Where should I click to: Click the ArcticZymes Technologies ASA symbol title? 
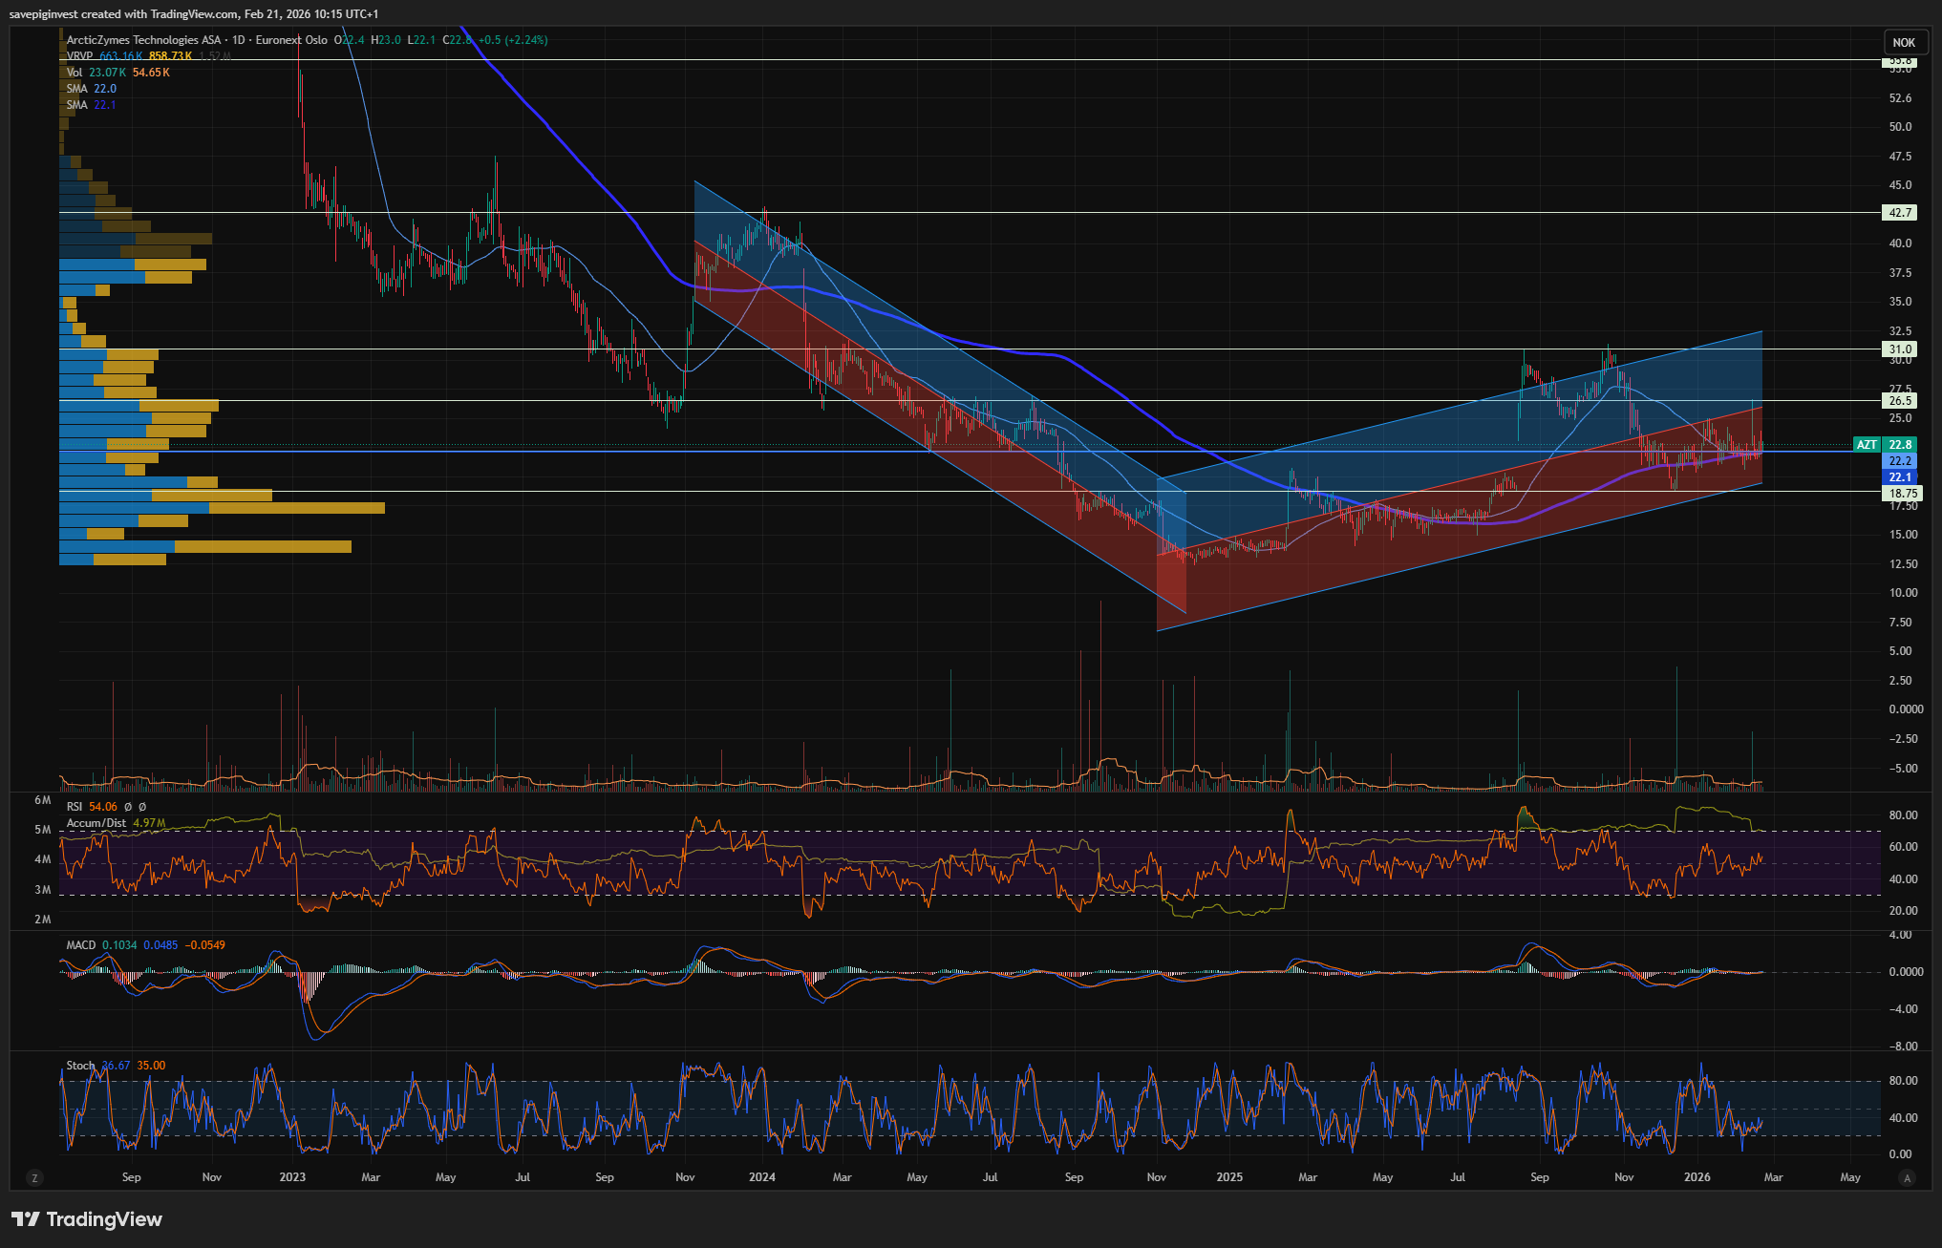143,40
